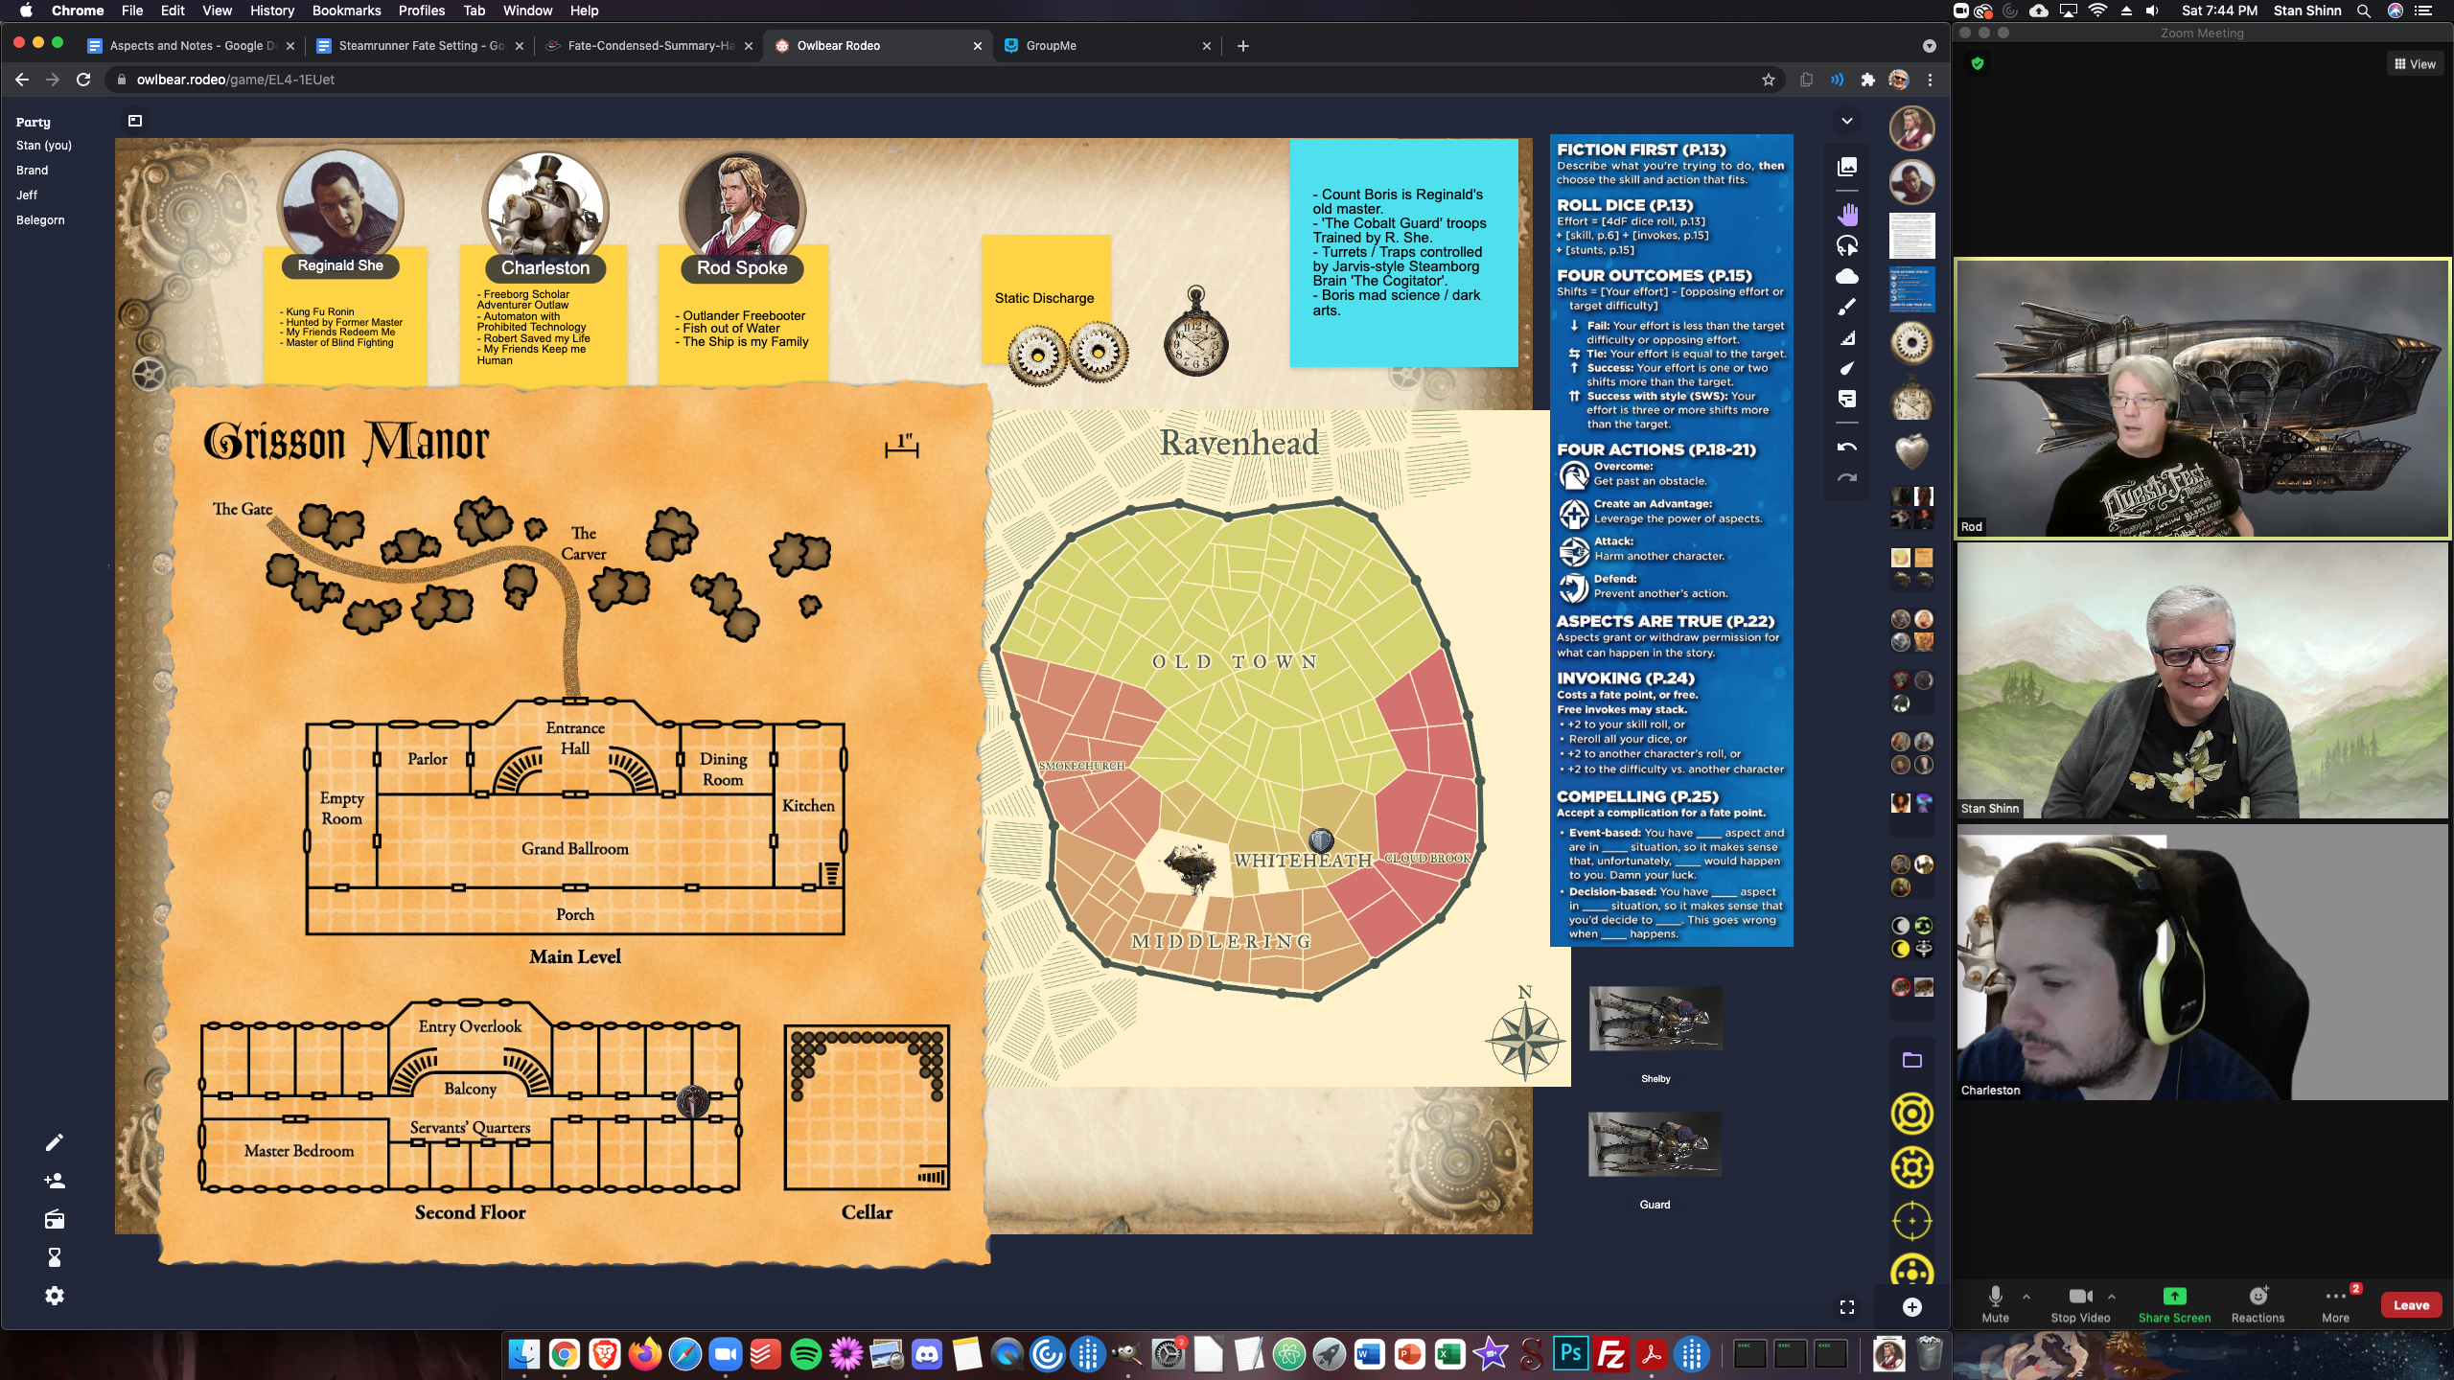Toggle Stop Video in Zoom
Screen dimensions: 2454x1380
(x=2079, y=1303)
